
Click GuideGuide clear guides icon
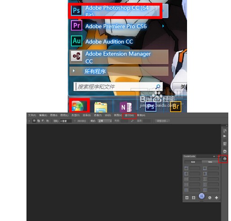click(x=210, y=198)
